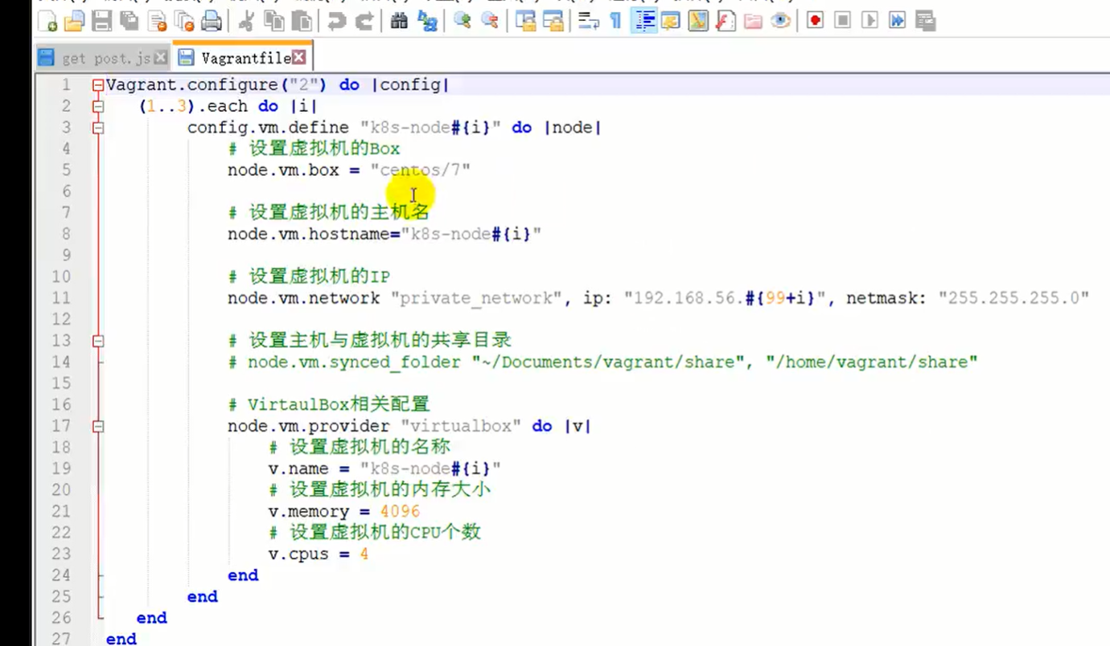Collapse the fold marker on line 1

click(x=98, y=84)
